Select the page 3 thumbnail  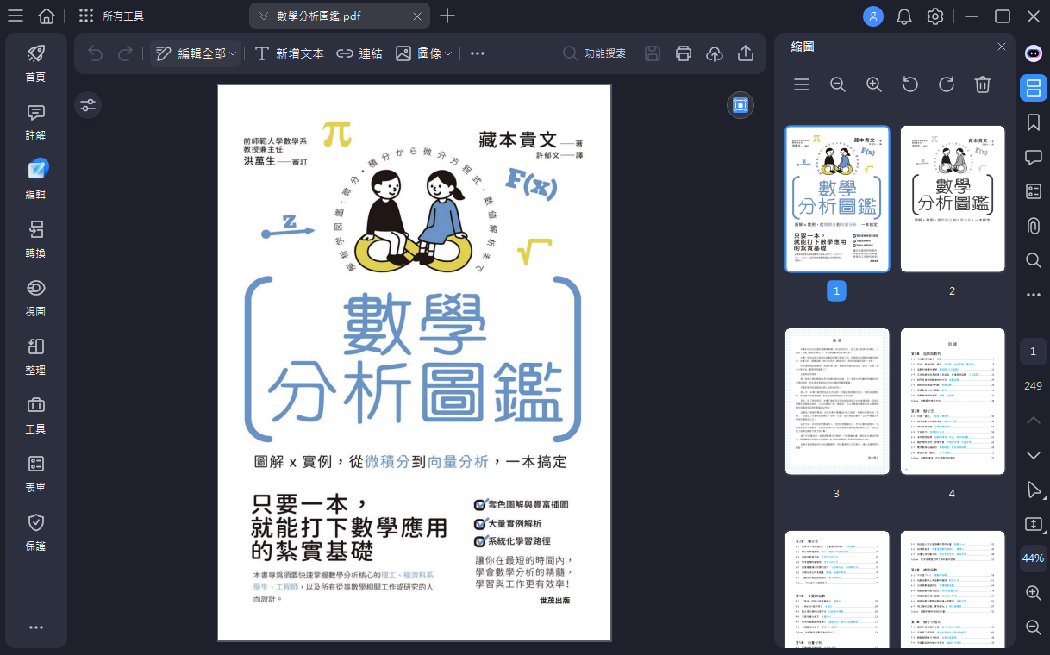click(x=837, y=401)
